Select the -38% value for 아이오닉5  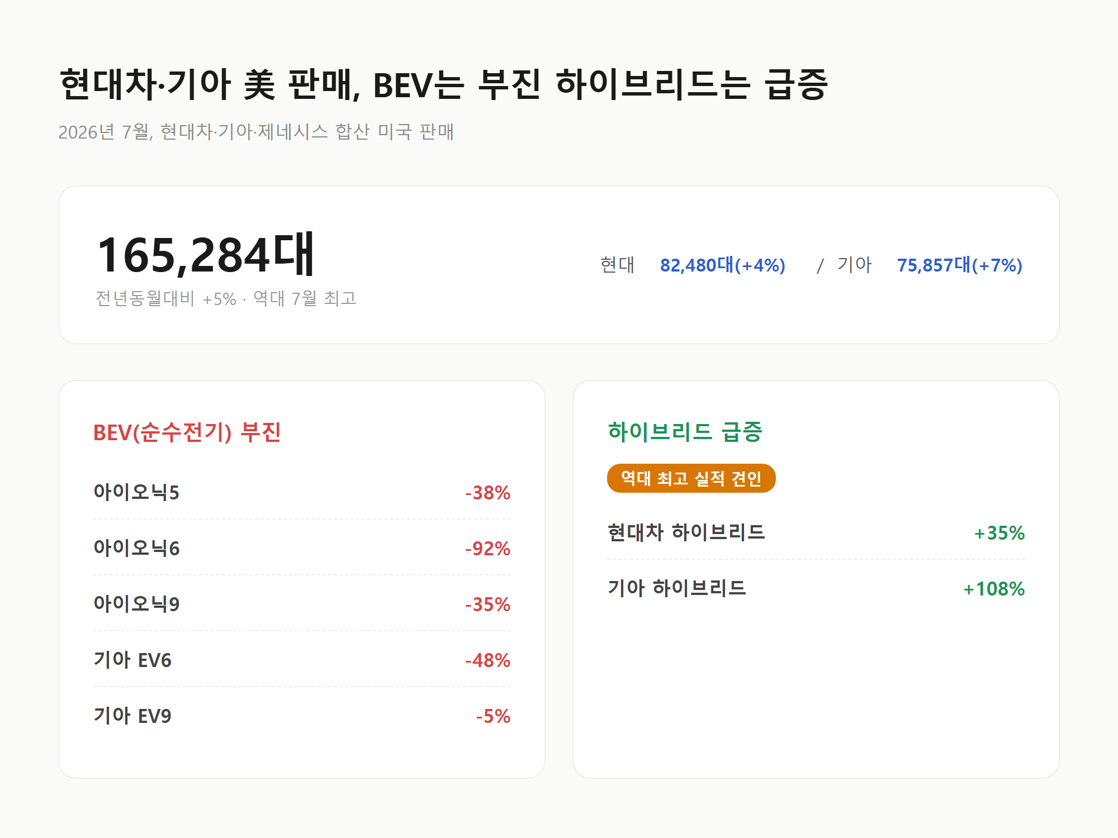(487, 493)
